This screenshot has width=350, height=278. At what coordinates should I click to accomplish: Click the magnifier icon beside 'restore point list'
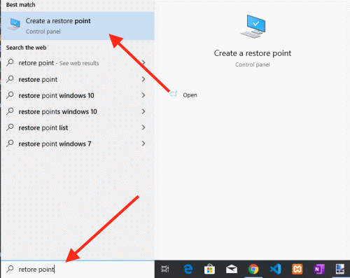coord(10,127)
